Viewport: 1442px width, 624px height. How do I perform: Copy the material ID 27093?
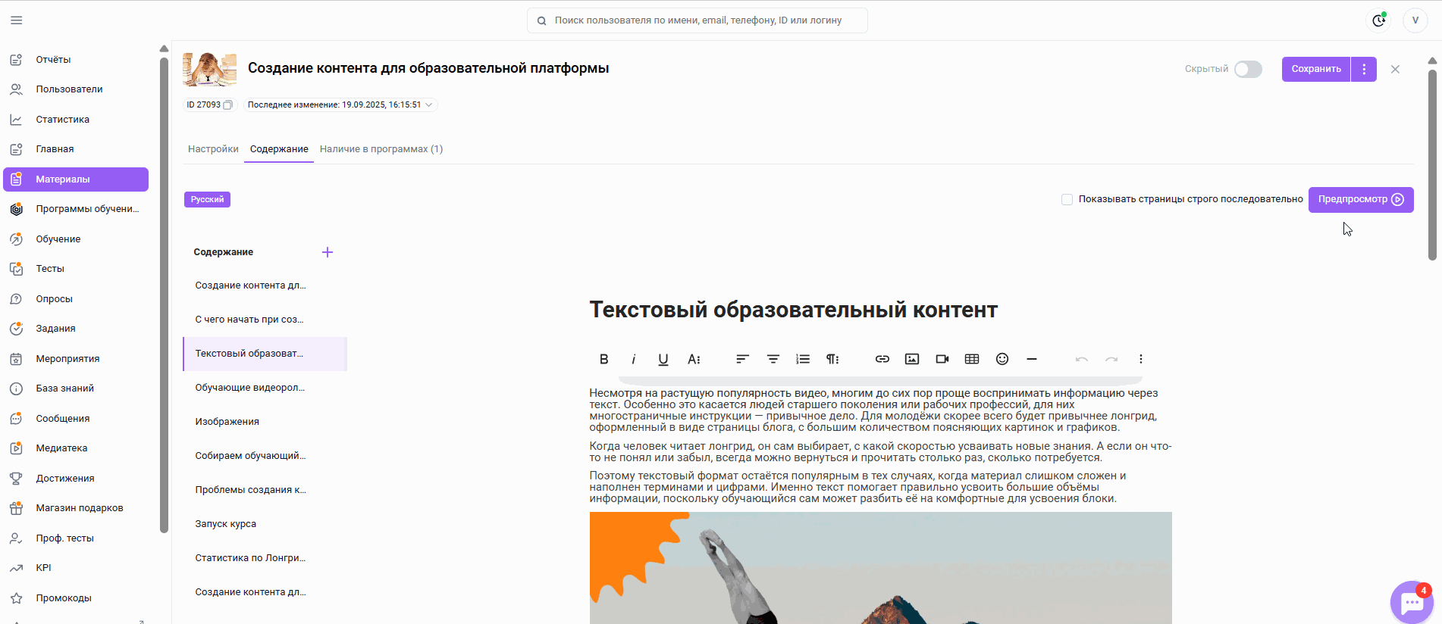227,105
